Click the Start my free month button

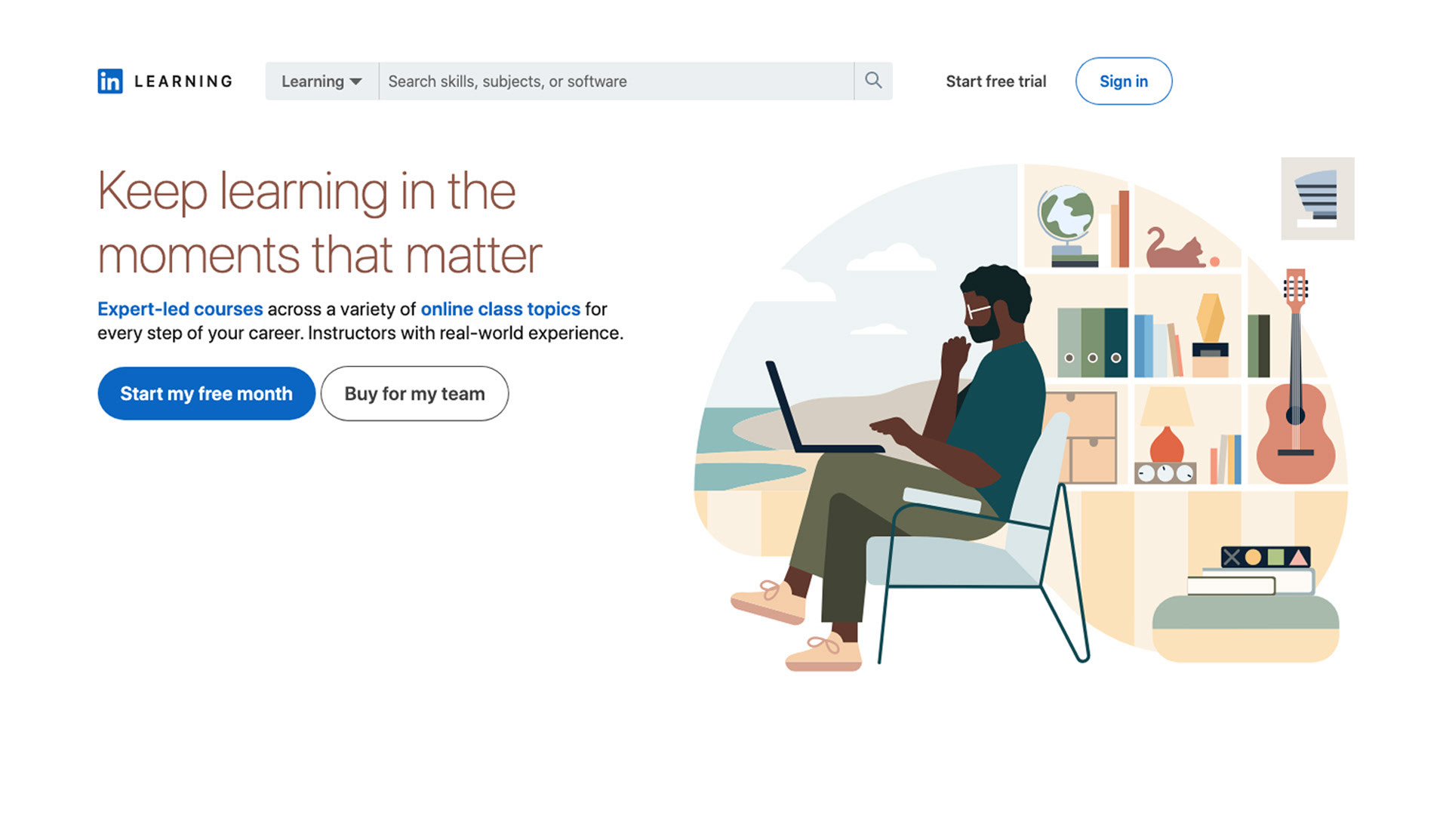(x=206, y=393)
